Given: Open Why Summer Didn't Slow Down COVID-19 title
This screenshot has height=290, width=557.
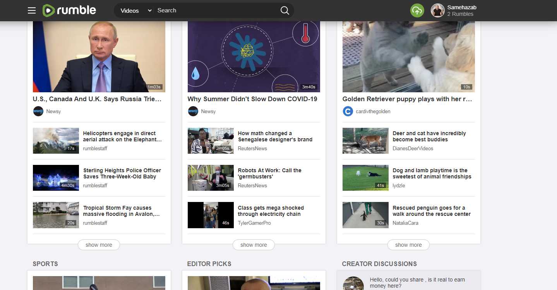Looking at the screenshot, I should [x=252, y=99].
